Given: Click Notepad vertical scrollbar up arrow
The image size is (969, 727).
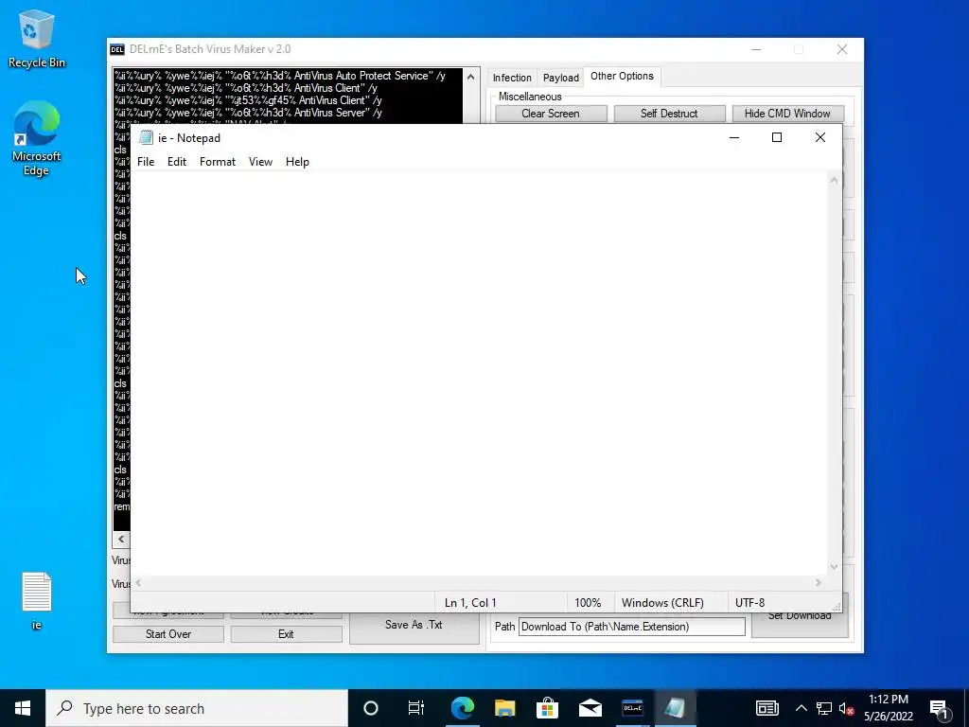Looking at the screenshot, I should (x=834, y=181).
